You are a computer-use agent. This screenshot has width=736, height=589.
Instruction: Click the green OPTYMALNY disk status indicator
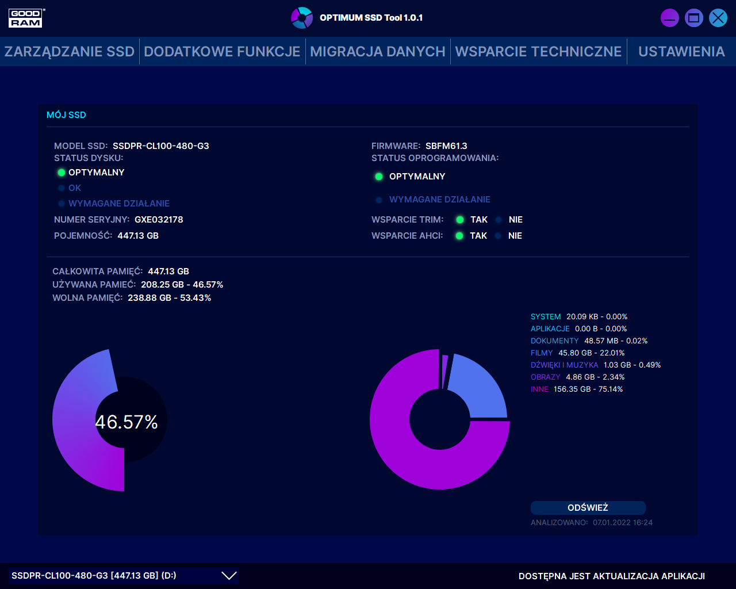[x=62, y=173]
